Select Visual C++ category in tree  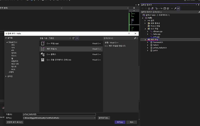click(13, 42)
